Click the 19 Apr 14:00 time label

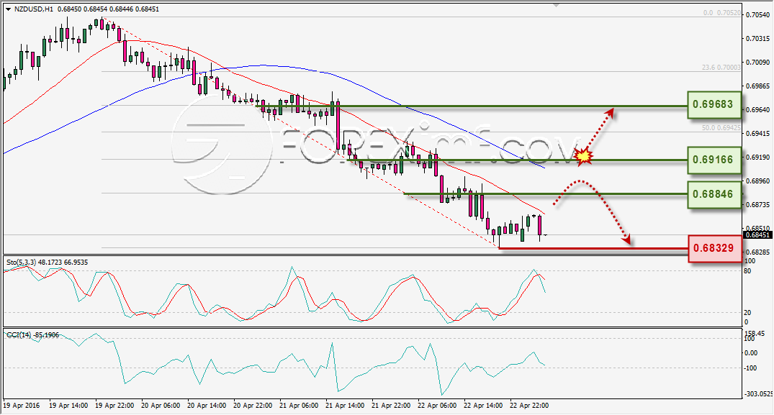[68, 406]
